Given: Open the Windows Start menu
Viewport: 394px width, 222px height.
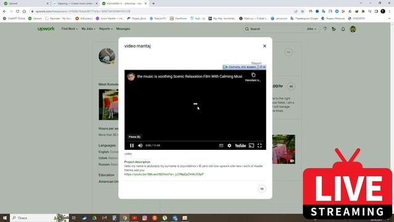Looking at the screenshot, I should point(4,218).
